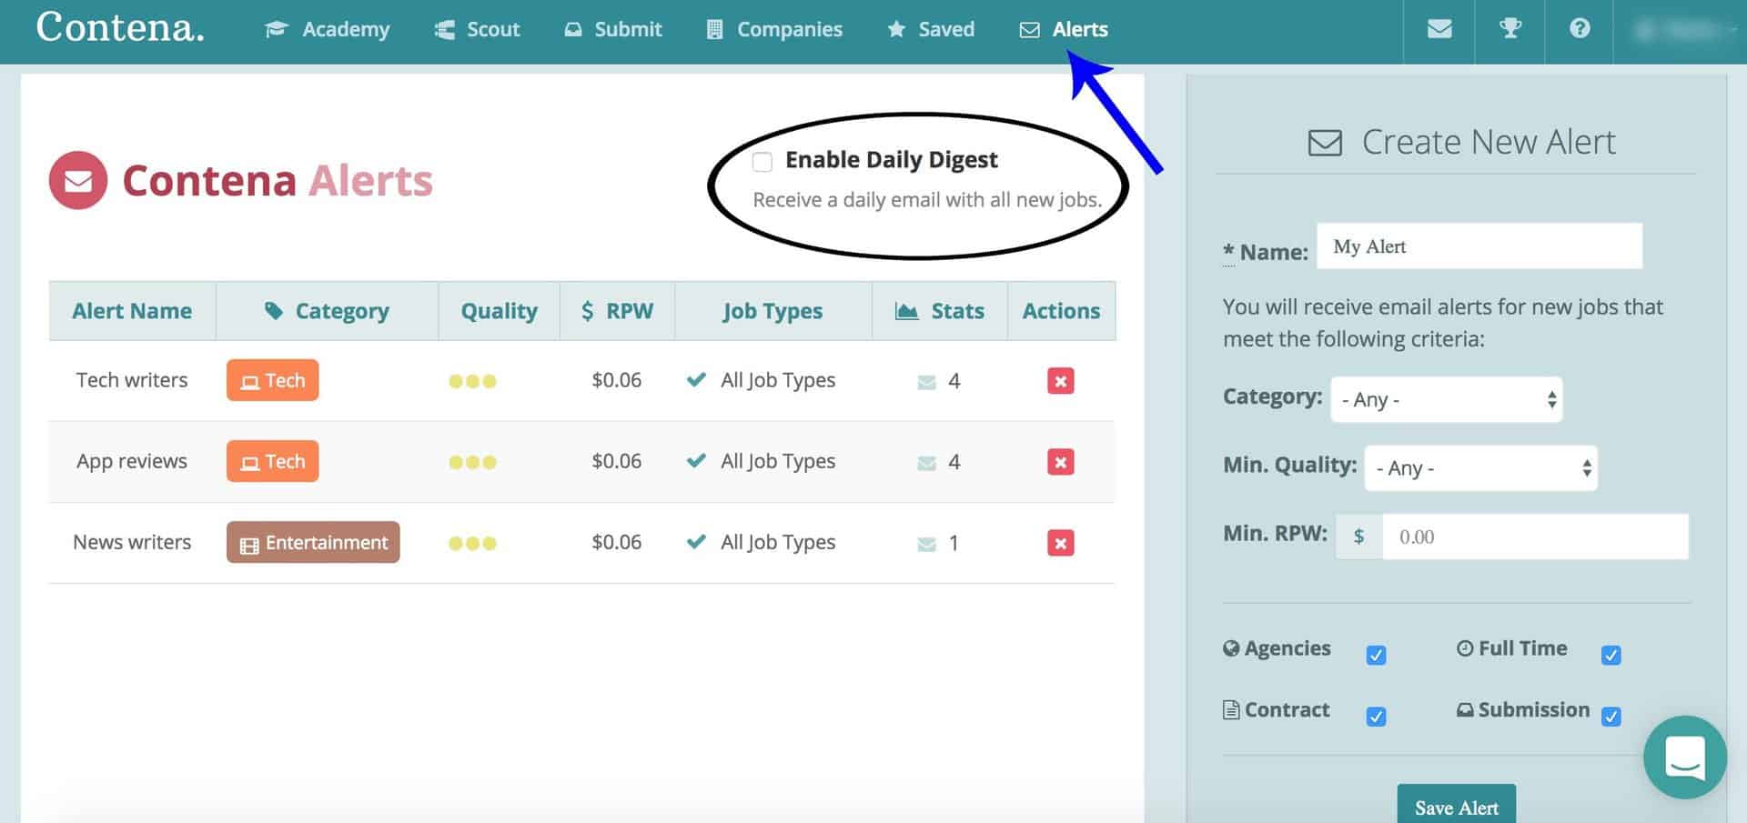1747x823 pixels.
Task: Click the Actions column header
Action: tap(1061, 311)
